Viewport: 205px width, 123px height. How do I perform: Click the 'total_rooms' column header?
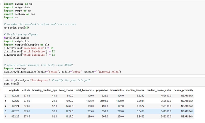(66, 90)
